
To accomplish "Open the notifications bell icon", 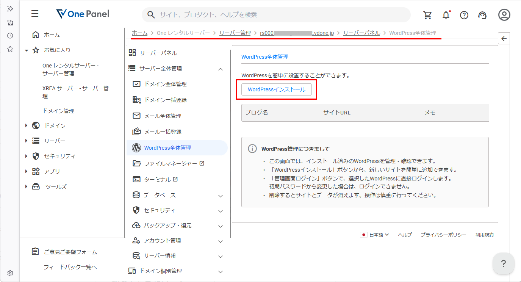I will point(446,15).
